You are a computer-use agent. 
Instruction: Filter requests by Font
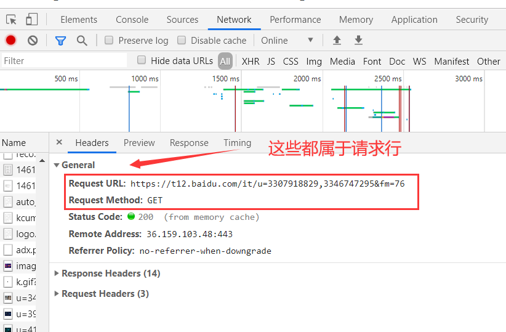(372, 62)
